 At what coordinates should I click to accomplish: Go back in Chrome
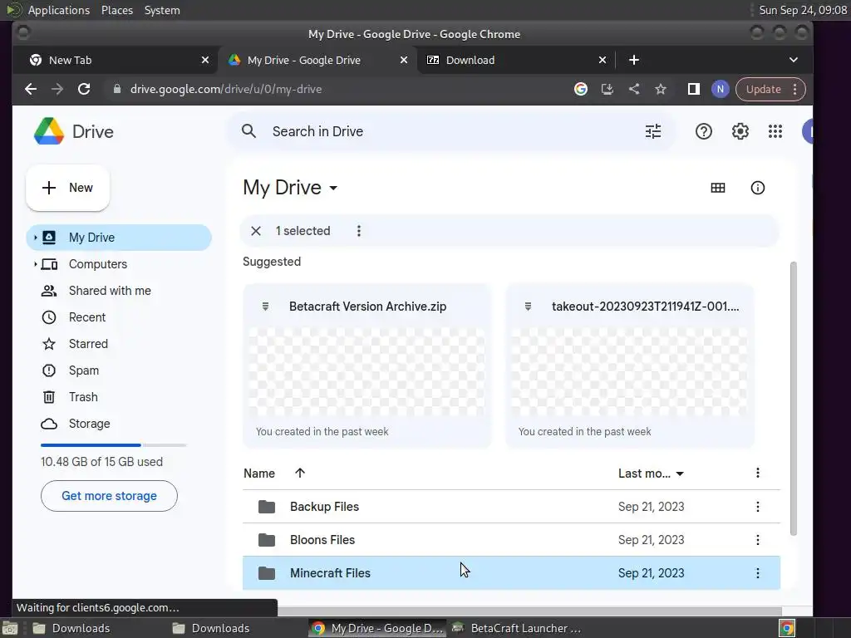click(x=31, y=89)
